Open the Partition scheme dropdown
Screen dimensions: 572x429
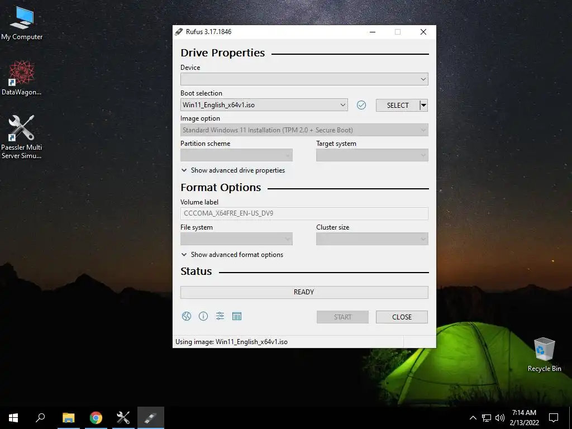pyautogui.click(x=236, y=155)
